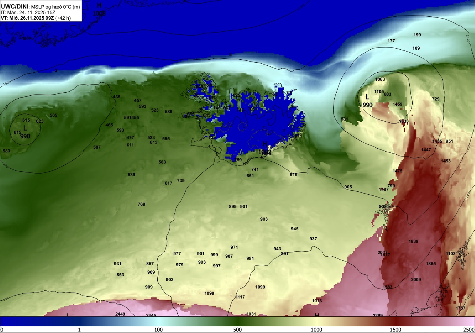Screen dimensions: 475x333
Task: Click the 997 height value
Action: 217,266
